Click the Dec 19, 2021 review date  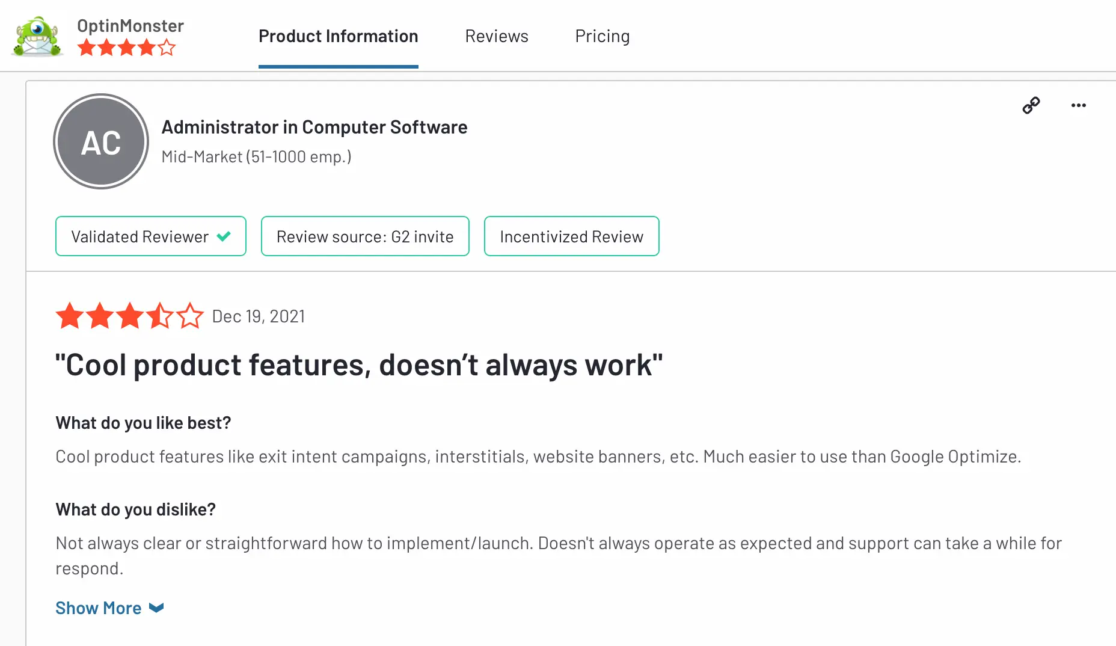point(259,316)
